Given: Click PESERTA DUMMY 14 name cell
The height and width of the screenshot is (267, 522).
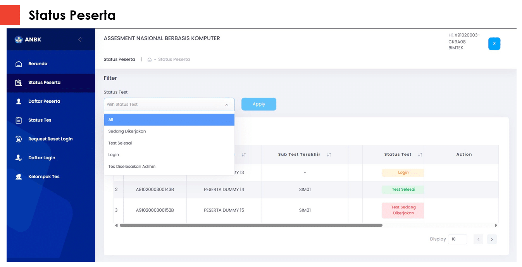Looking at the screenshot, I should pyautogui.click(x=224, y=190).
